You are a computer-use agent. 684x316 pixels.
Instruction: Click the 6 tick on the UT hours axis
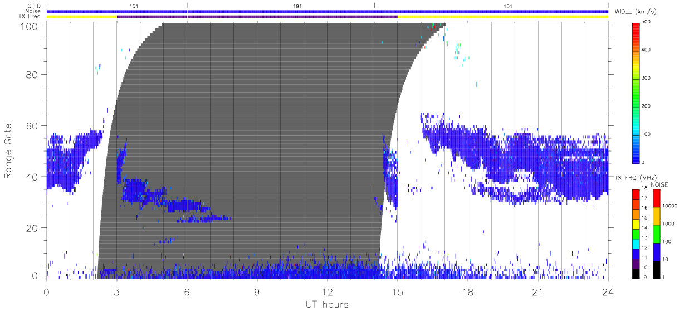pos(187,291)
